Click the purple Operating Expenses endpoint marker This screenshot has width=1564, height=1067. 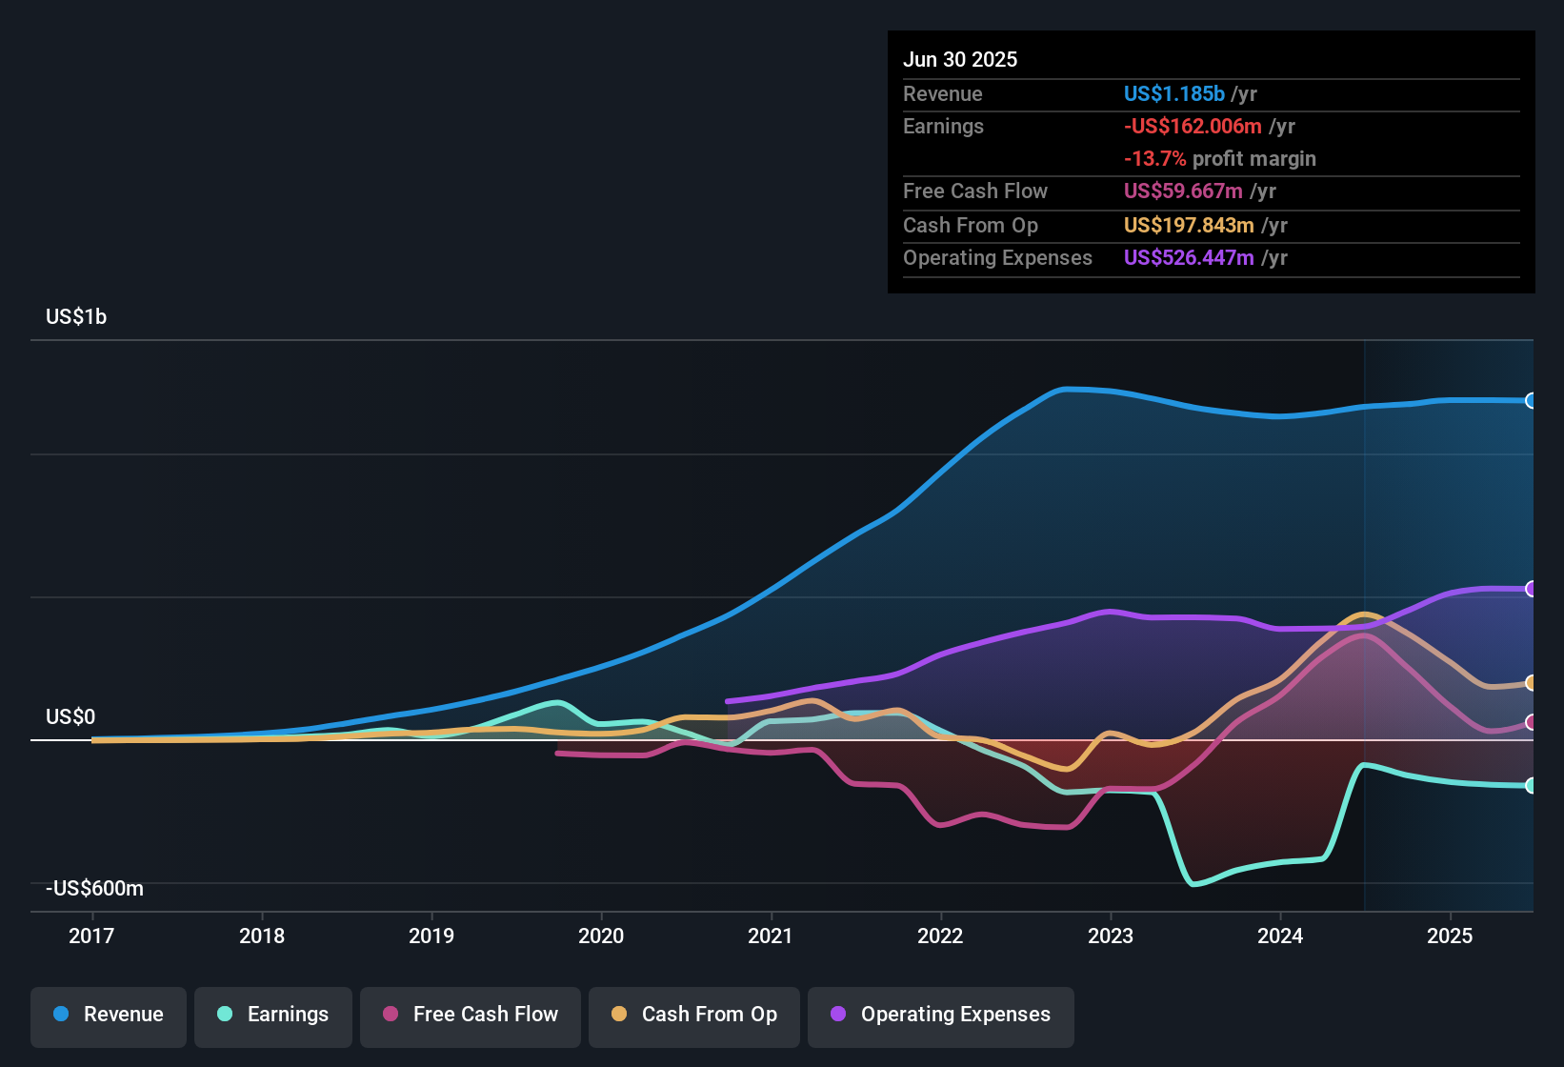coord(1531,589)
